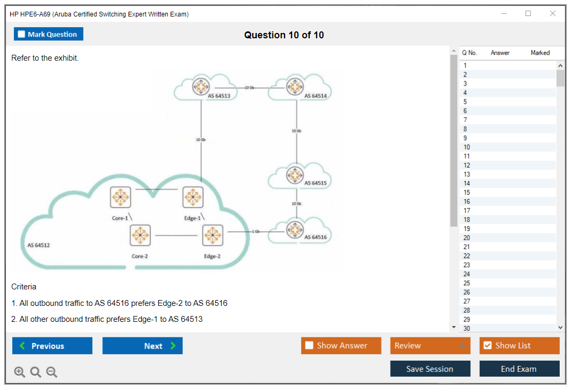Screen dimensions: 573x391
Task: Click the End Exam button
Action: pyautogui.click(x=519, y=369)
